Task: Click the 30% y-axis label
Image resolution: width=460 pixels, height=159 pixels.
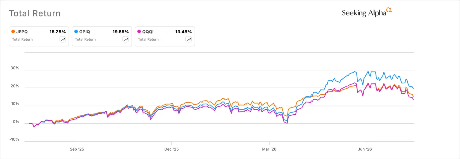Action: [x=15, y=68]
